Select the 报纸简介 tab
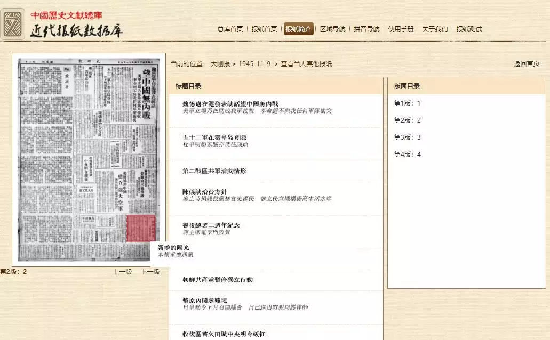 (298, 29)
